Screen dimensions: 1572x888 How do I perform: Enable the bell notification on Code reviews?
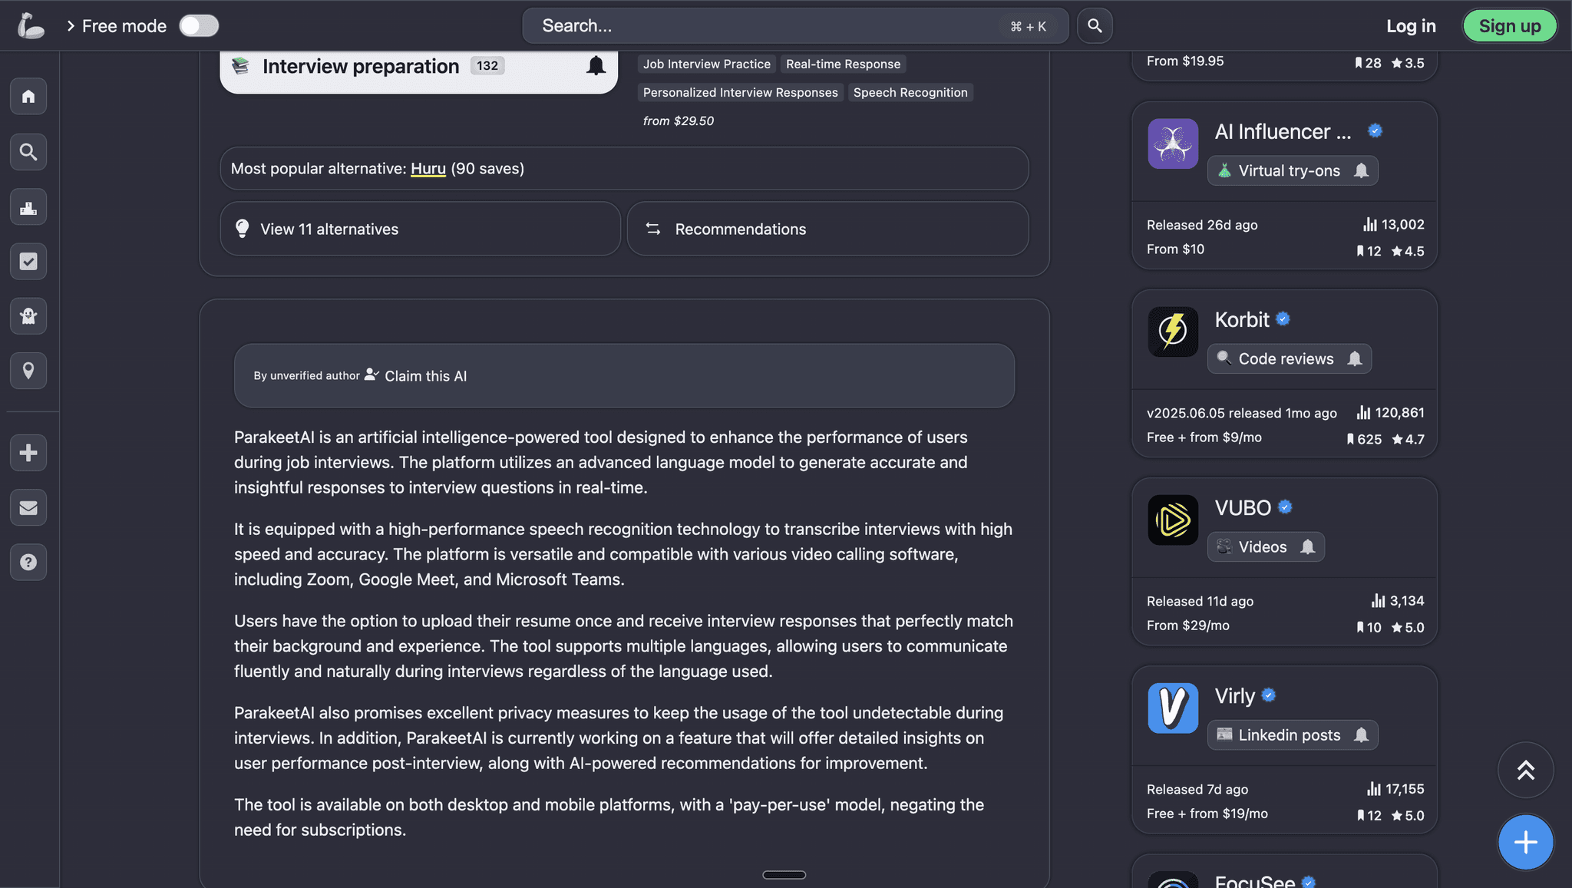[1356, 358]
